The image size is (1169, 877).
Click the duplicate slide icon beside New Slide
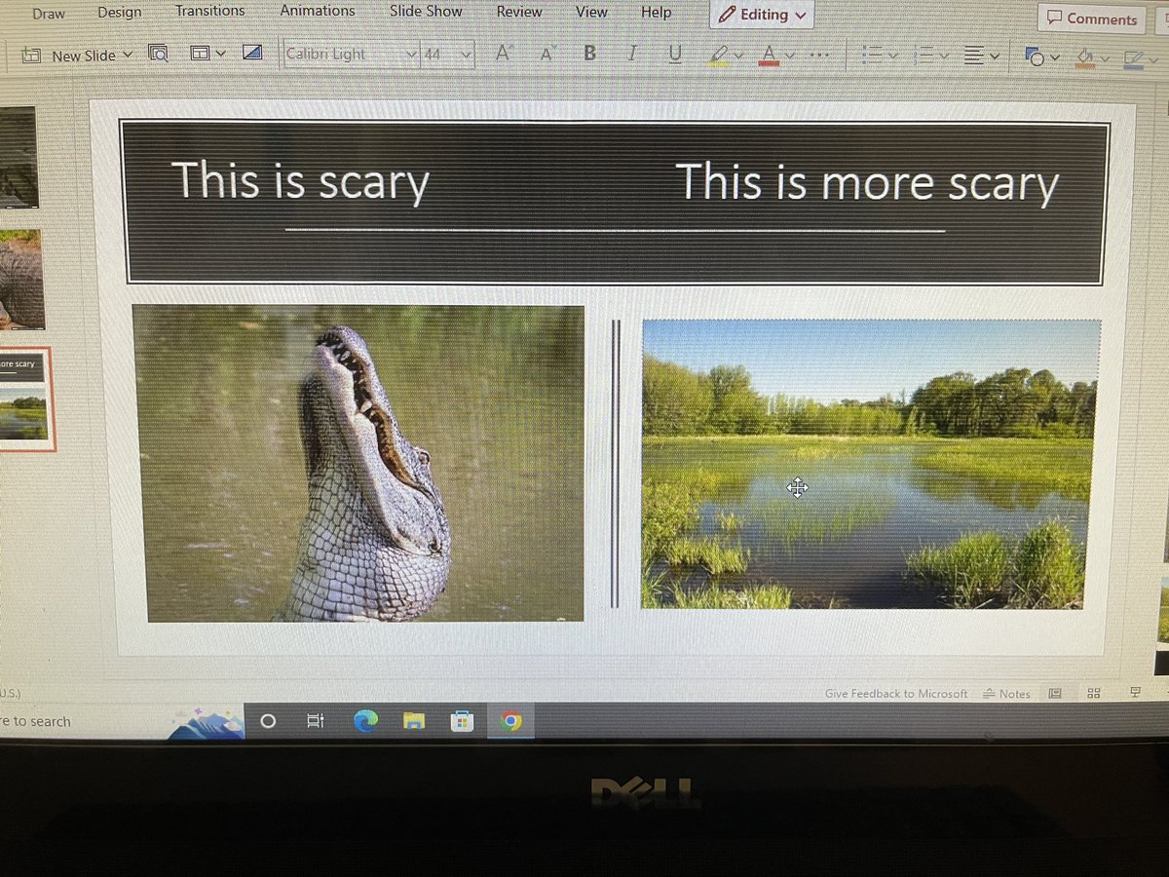158,55
